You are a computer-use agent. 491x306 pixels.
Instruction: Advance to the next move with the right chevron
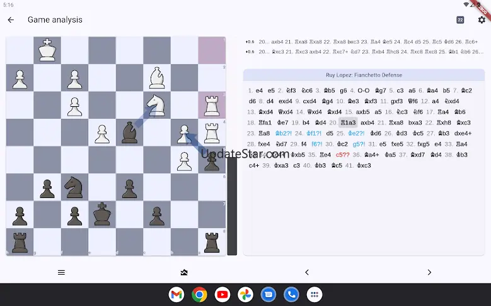tap(429, 272)
